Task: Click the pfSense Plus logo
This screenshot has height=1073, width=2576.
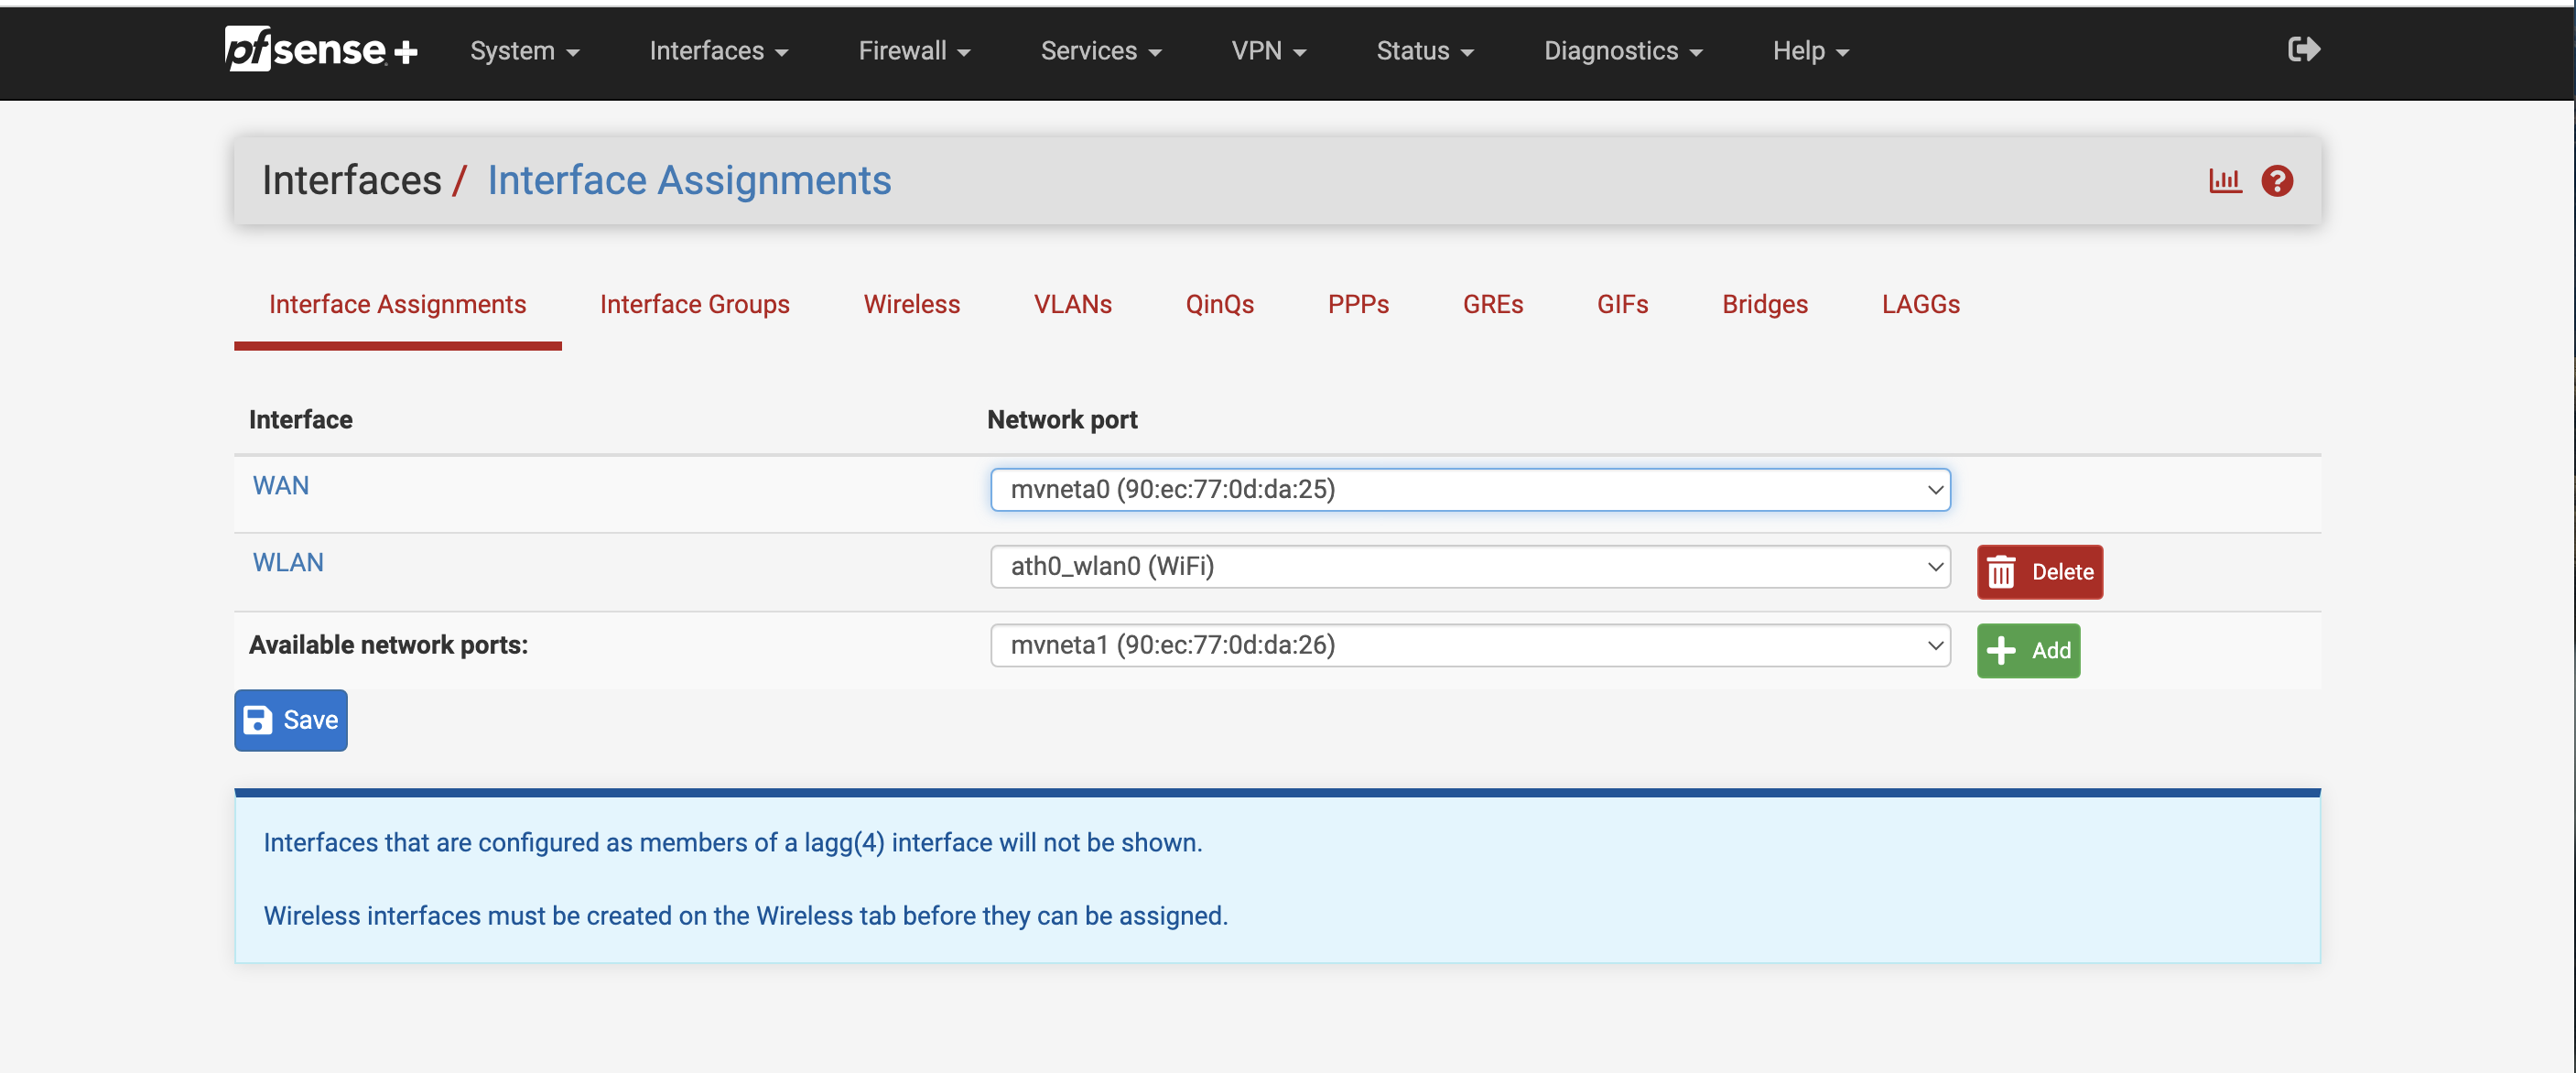Action: (320, 50)
